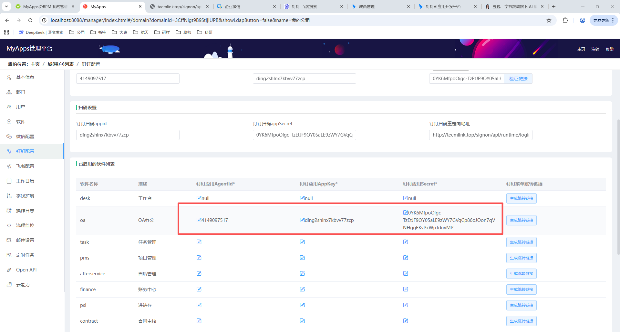Edit the AppKey for the desk row
The image size is (620, 332).
click(x=302, y=198)
